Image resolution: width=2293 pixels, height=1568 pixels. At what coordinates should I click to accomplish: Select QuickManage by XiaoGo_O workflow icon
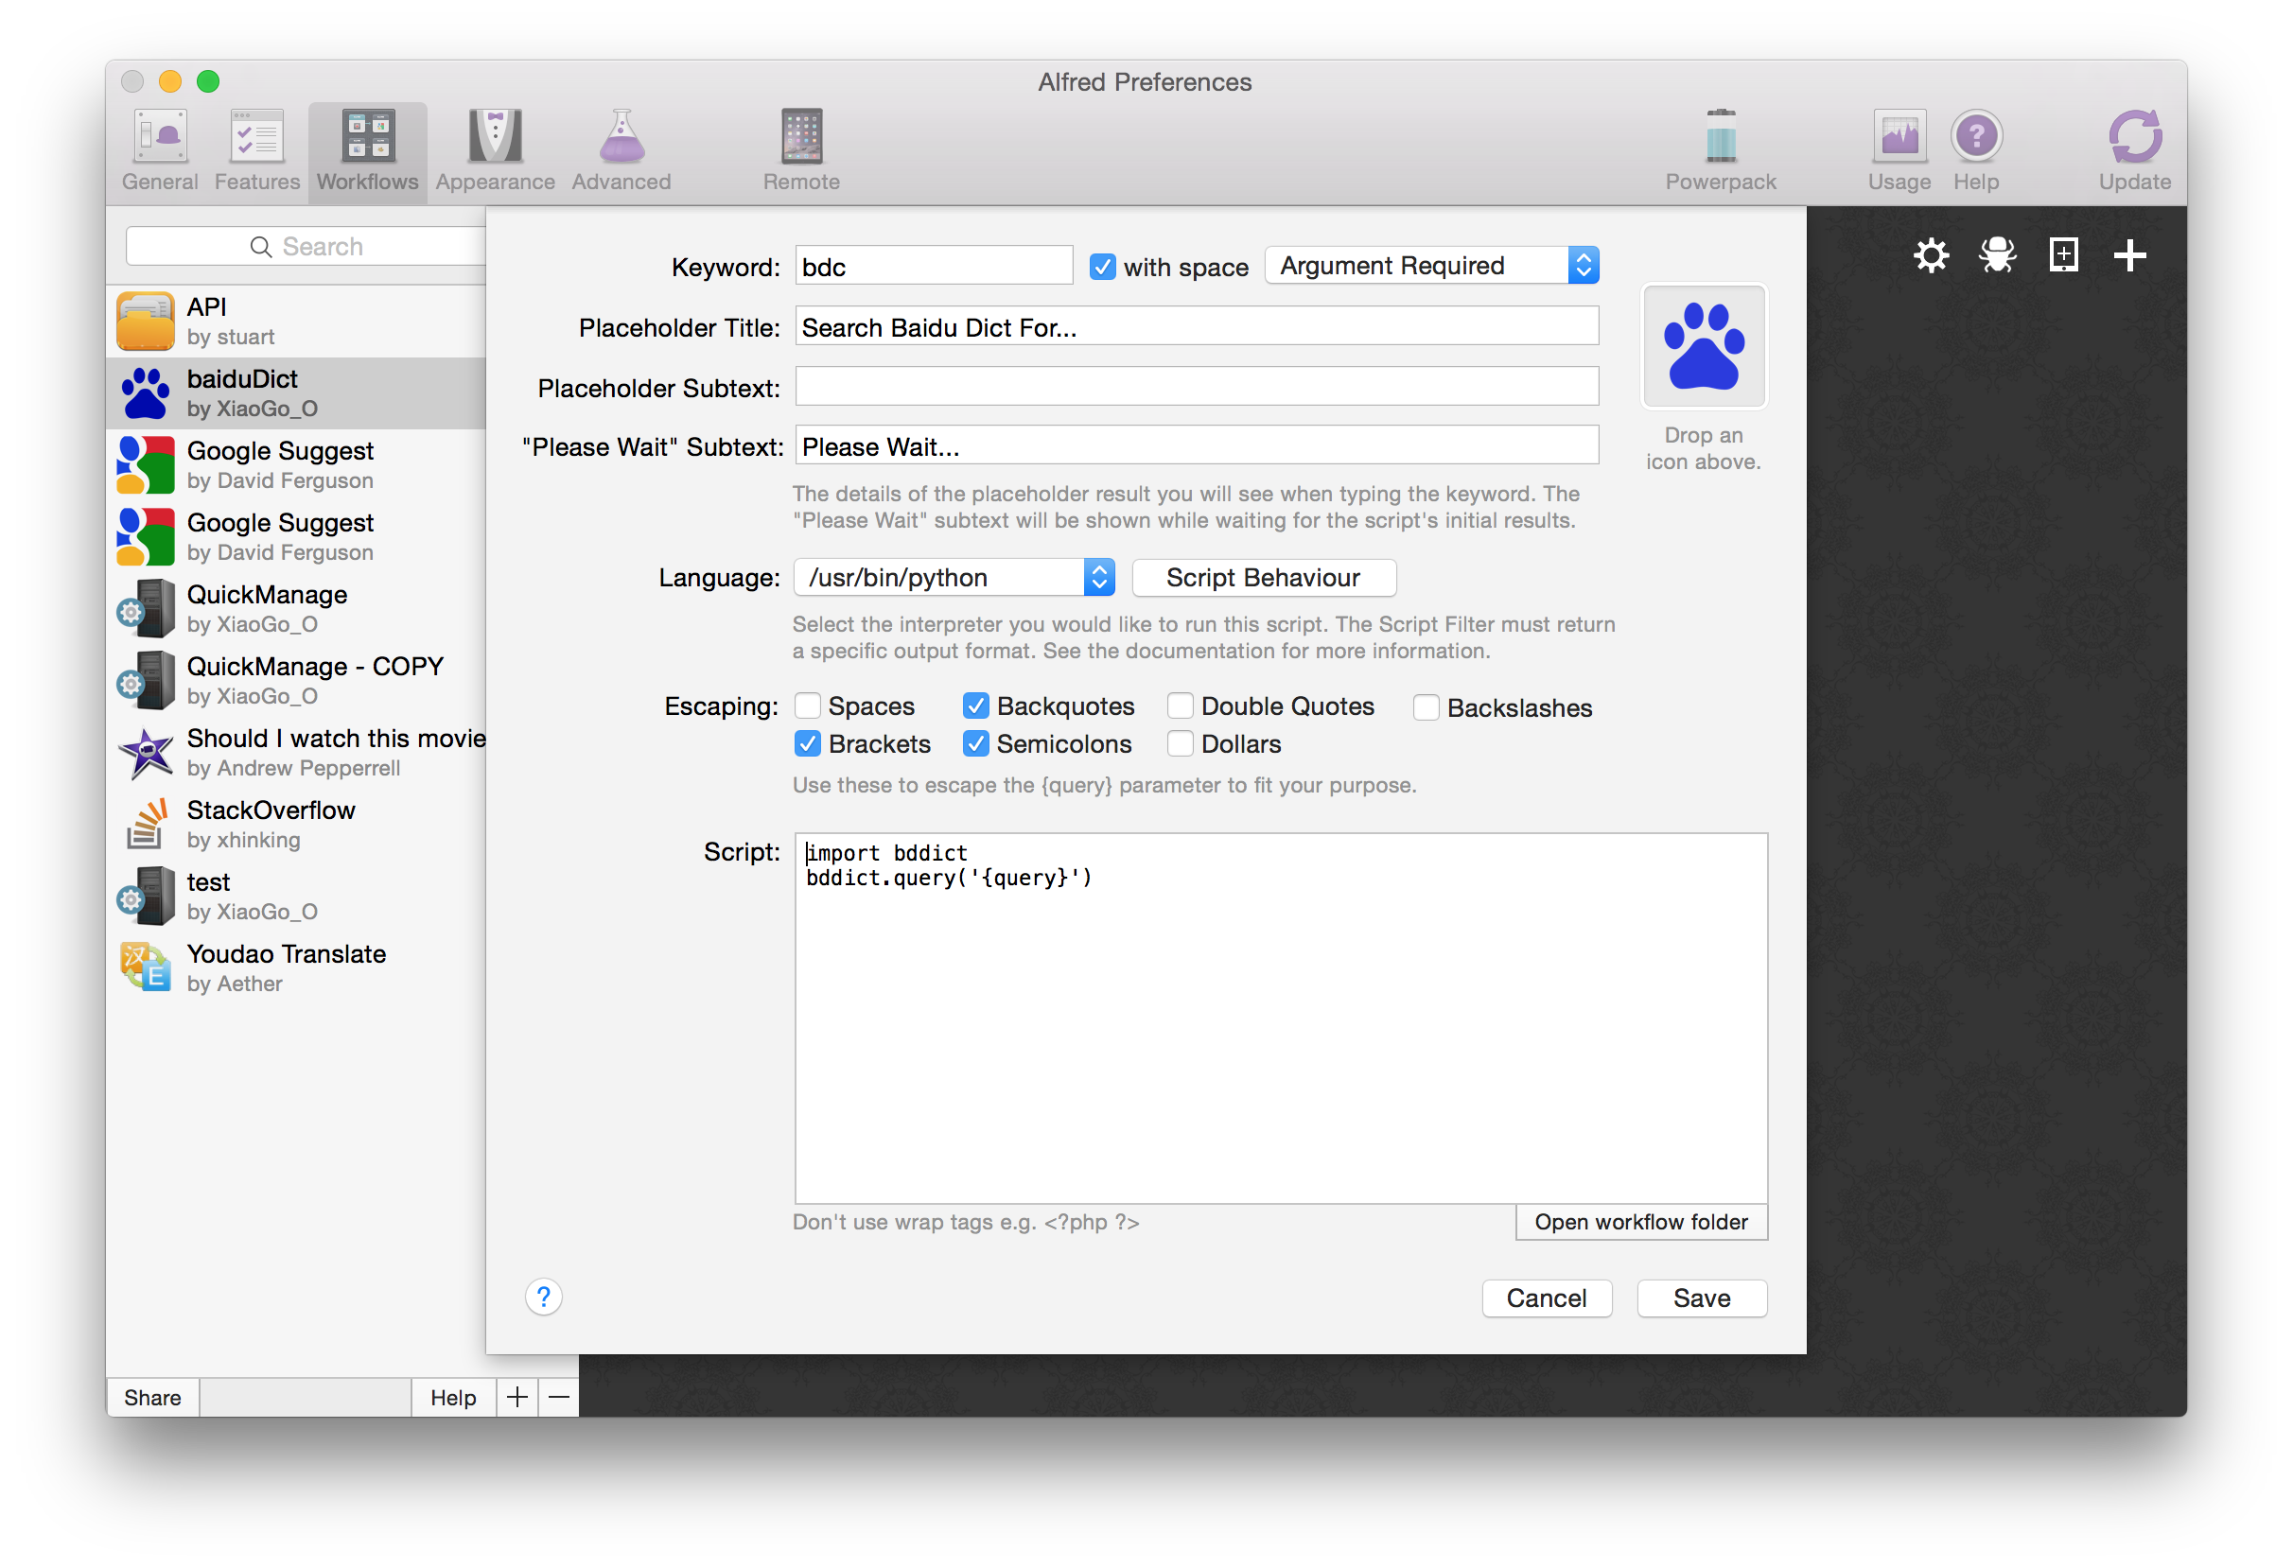[145, 608]
